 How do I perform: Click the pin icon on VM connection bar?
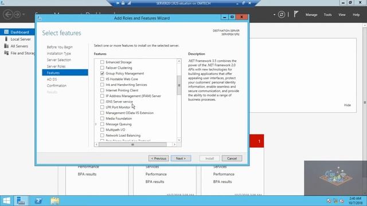(118, 3)
